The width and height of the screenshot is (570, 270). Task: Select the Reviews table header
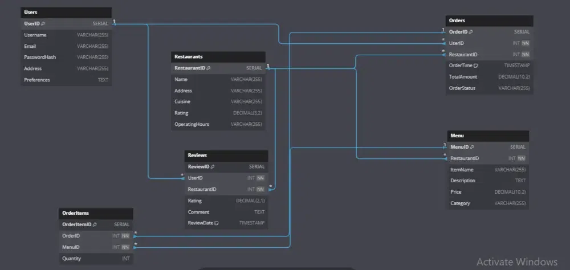pyautogui.click(x=226, y=156)
